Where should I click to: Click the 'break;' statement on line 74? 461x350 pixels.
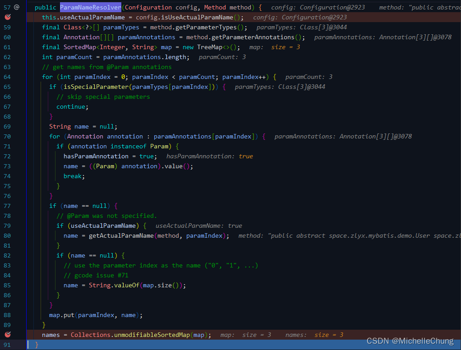[x=74, y=176]
